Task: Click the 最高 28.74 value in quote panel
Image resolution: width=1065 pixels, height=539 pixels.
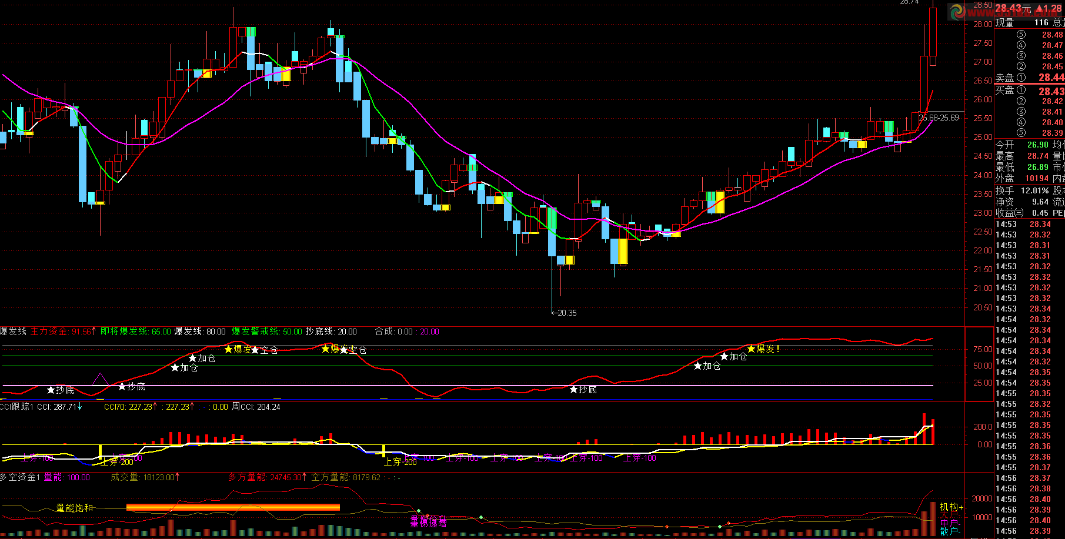Action: click(1038, 156)
